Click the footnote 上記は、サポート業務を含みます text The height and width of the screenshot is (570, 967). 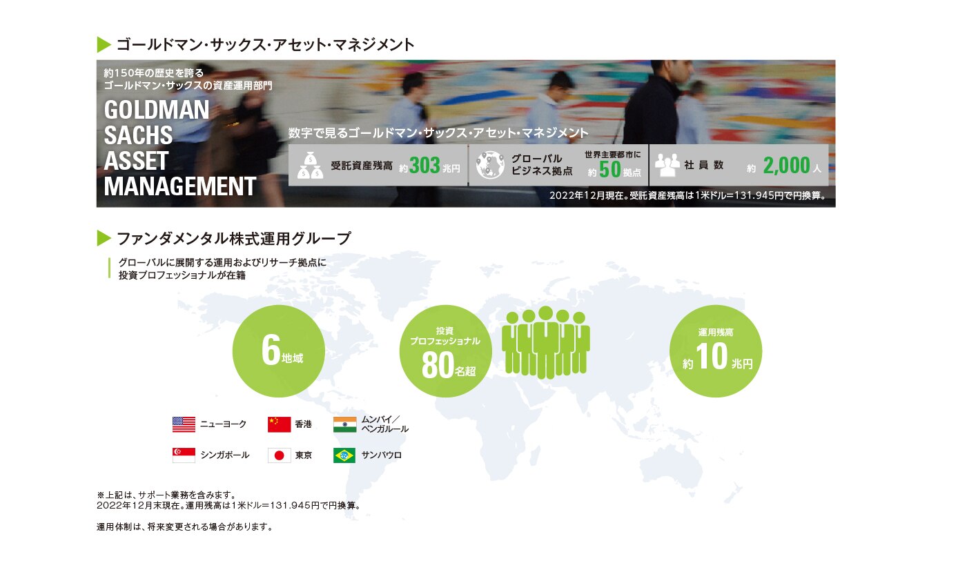click(x=166, y=495)
